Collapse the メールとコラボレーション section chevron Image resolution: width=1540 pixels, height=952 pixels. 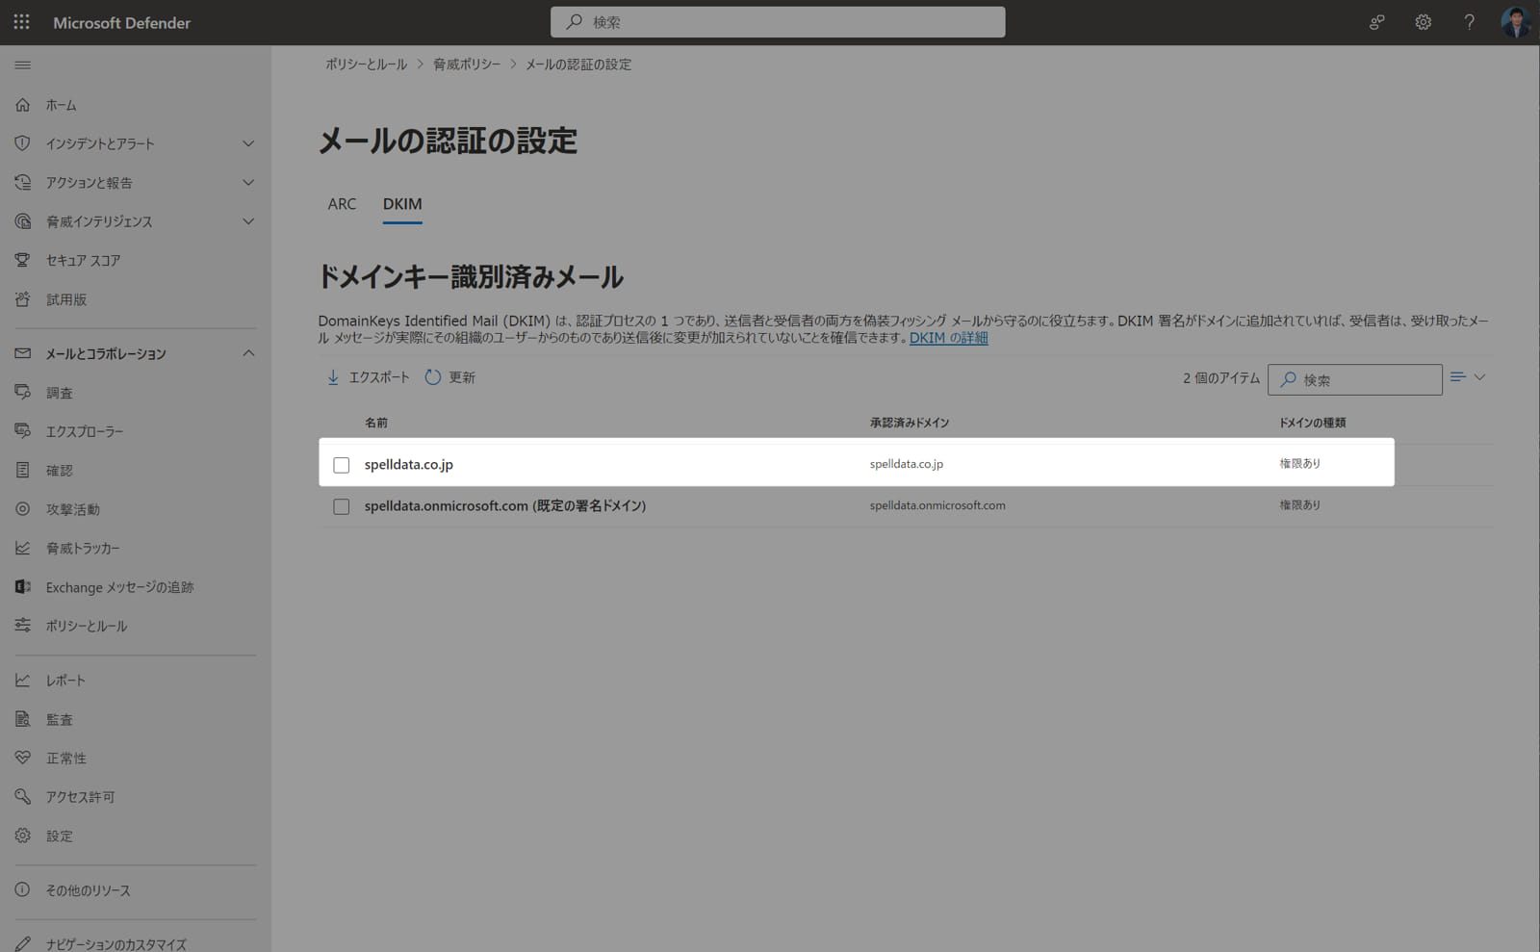[248, 353]
